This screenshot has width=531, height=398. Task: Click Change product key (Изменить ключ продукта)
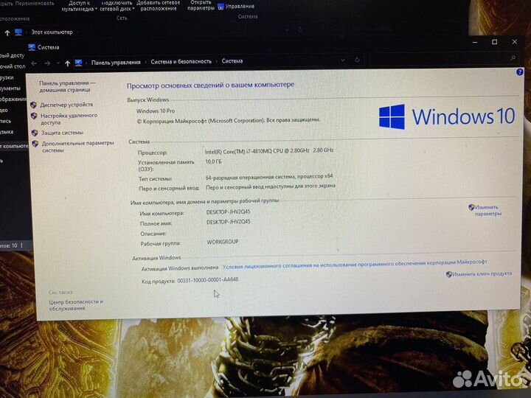click(x=482, y=273)
